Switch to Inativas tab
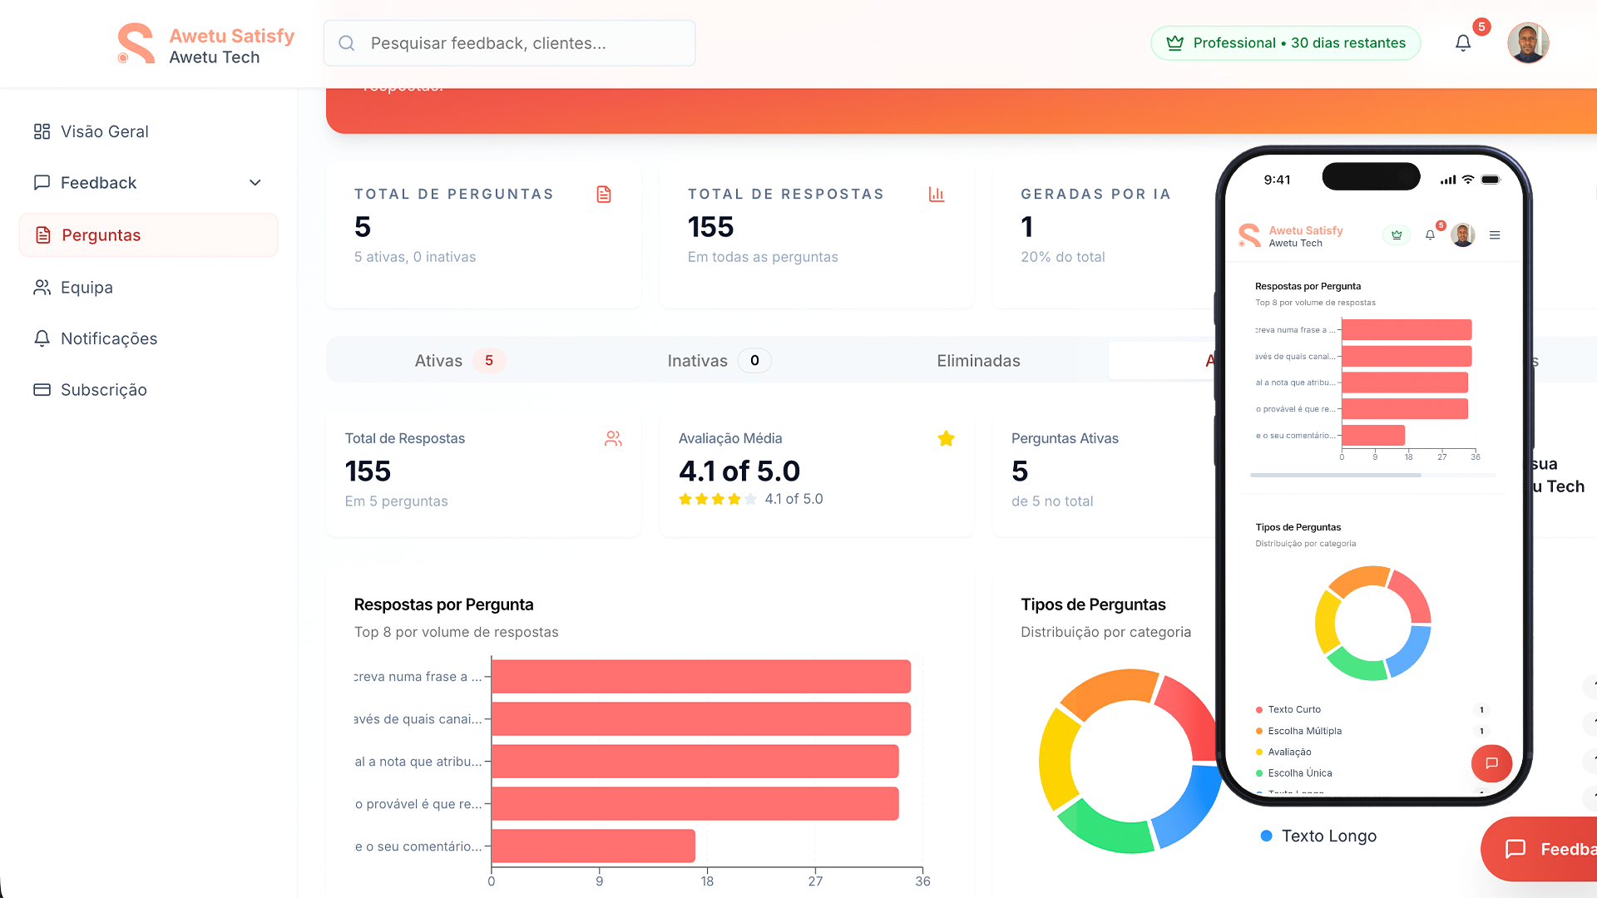The height and width of the screenshot is (898, 1597). click(x=719, y=361)
